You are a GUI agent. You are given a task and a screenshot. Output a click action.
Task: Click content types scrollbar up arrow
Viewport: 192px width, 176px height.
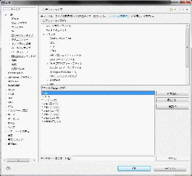click(187, 26)
